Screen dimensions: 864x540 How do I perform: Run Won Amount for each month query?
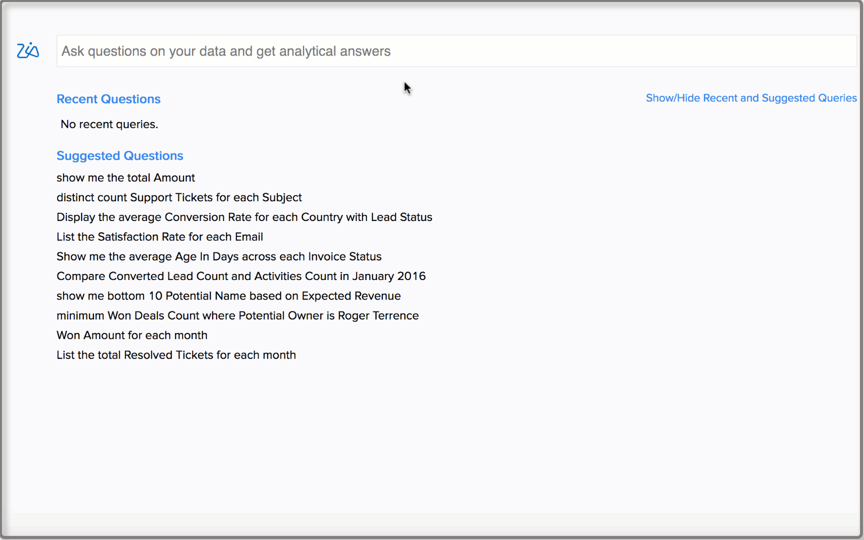tap(131, 335)
